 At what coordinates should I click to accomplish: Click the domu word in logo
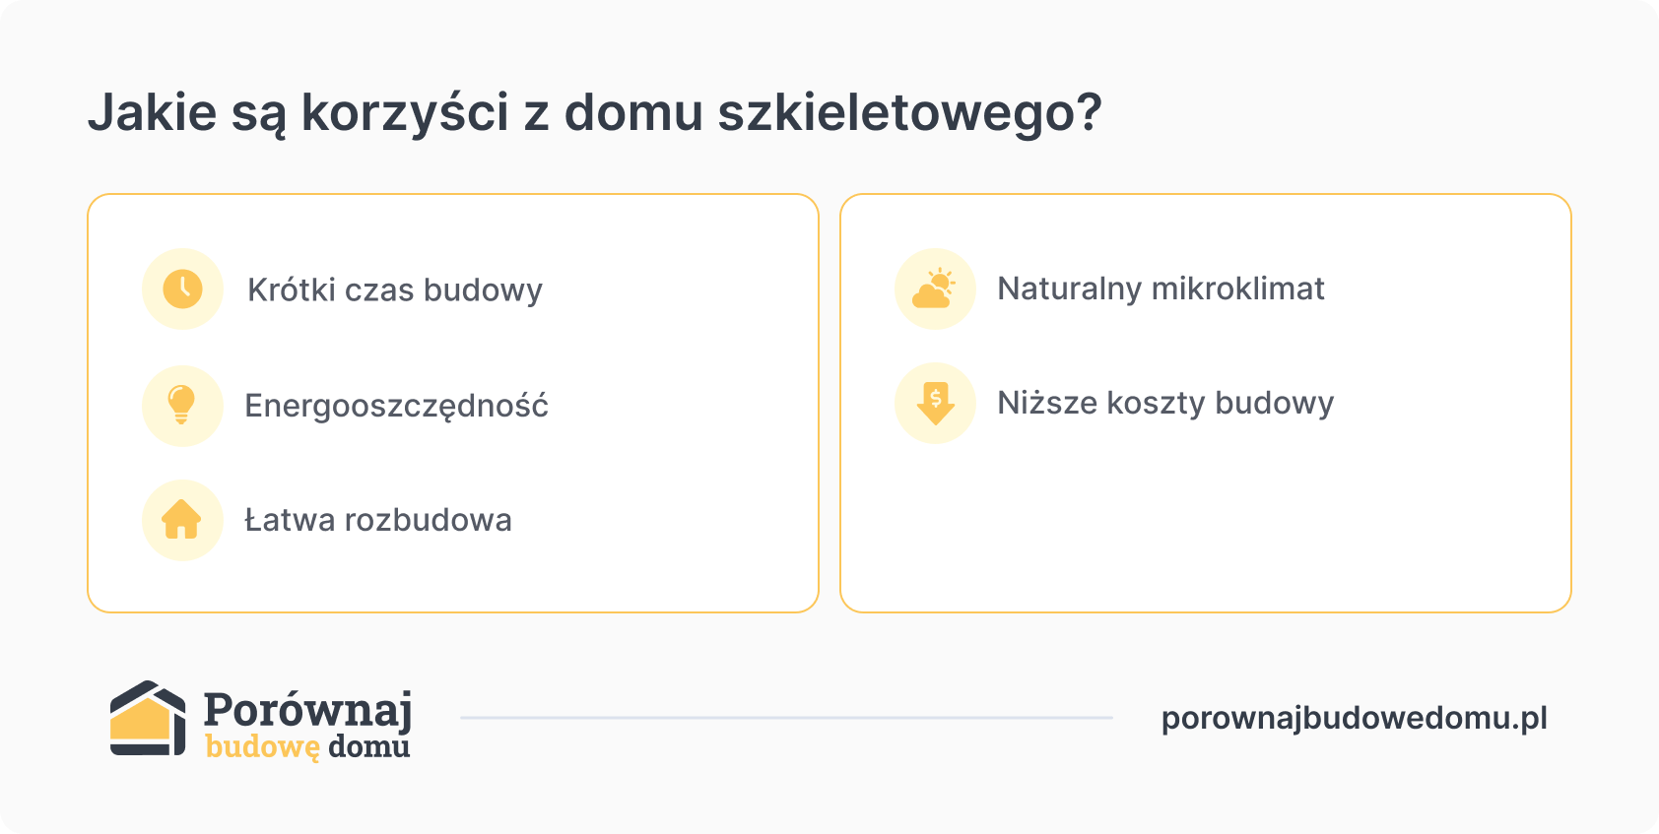369,746
